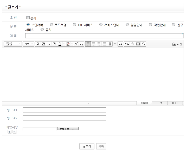Screen dimensions: 187x151
Task: Switch to the TEXT editor tab
Action: pos(175,103)
